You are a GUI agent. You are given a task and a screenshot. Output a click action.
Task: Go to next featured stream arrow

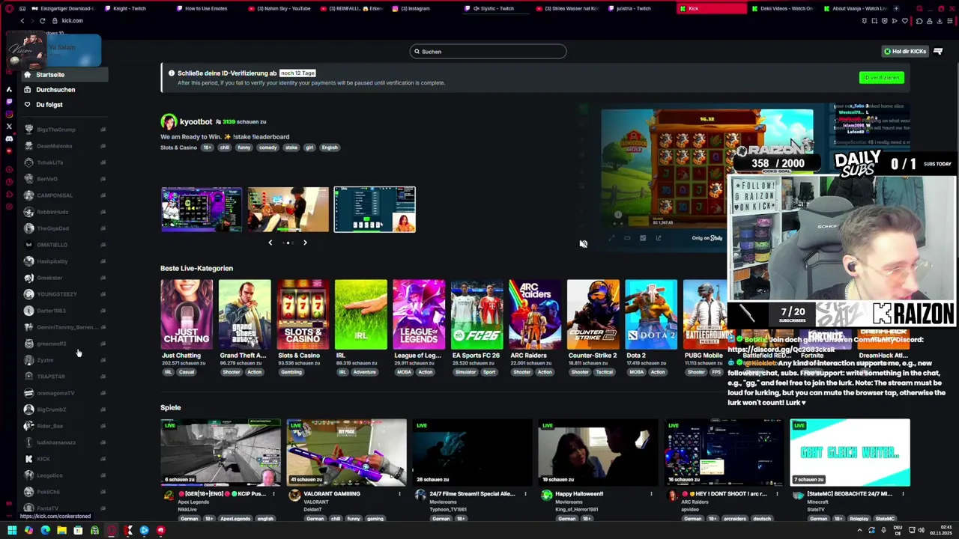(x=305, y=243)
